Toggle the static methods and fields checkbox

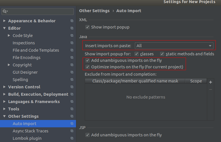tap(162, 54)
